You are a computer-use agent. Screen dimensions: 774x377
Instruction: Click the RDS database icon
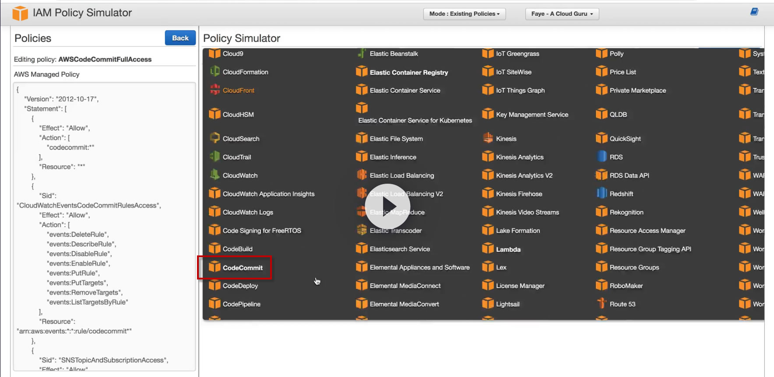coord(602,157)
